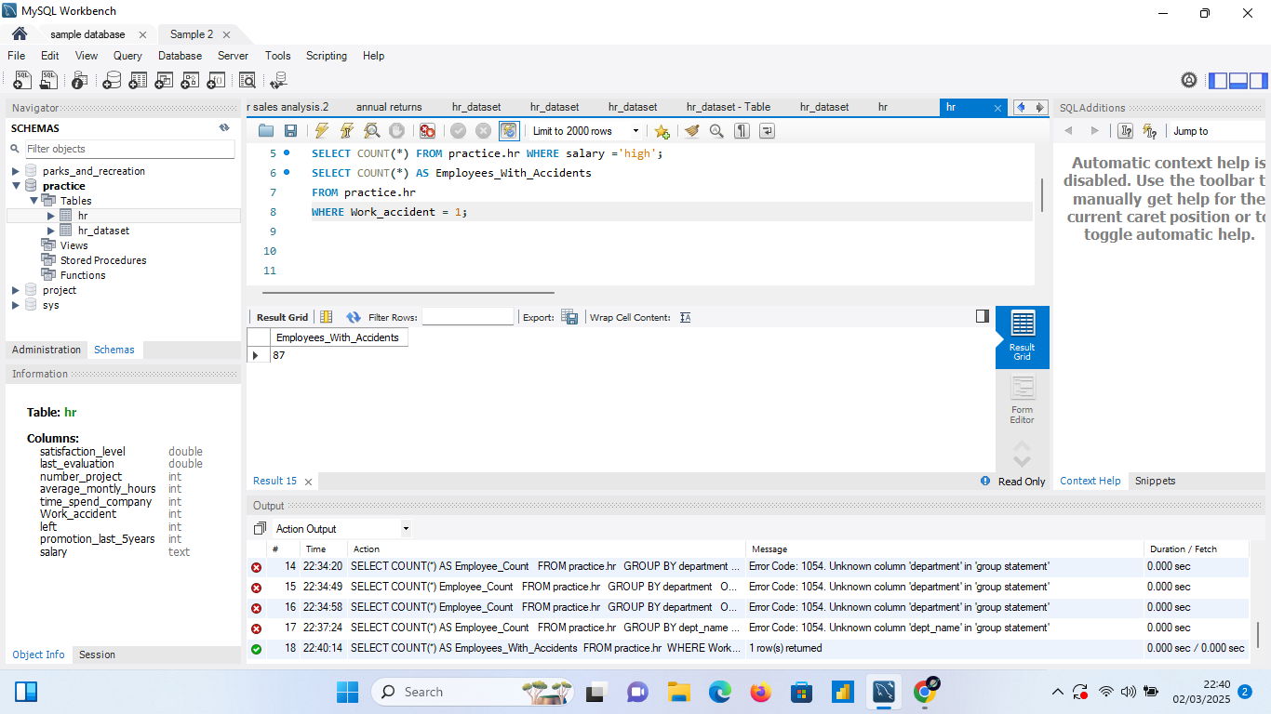Expand the parks_and_recreation schema
The height and width of the screenshot is (714, 1271).
[x=16, y=171]
